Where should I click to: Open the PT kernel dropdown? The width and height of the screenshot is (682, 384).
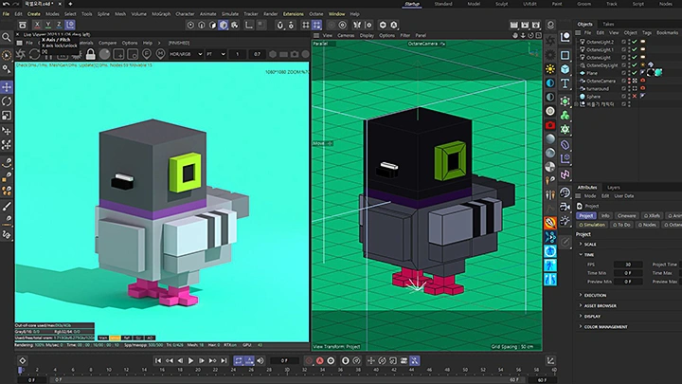point(216,54)
